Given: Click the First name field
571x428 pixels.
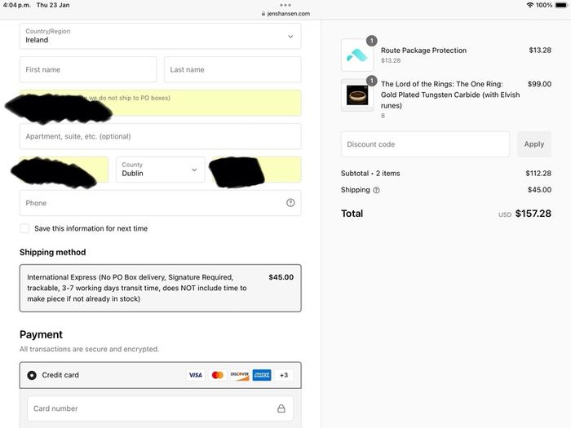Looking at the screenshot, I should tap(88, 69).
